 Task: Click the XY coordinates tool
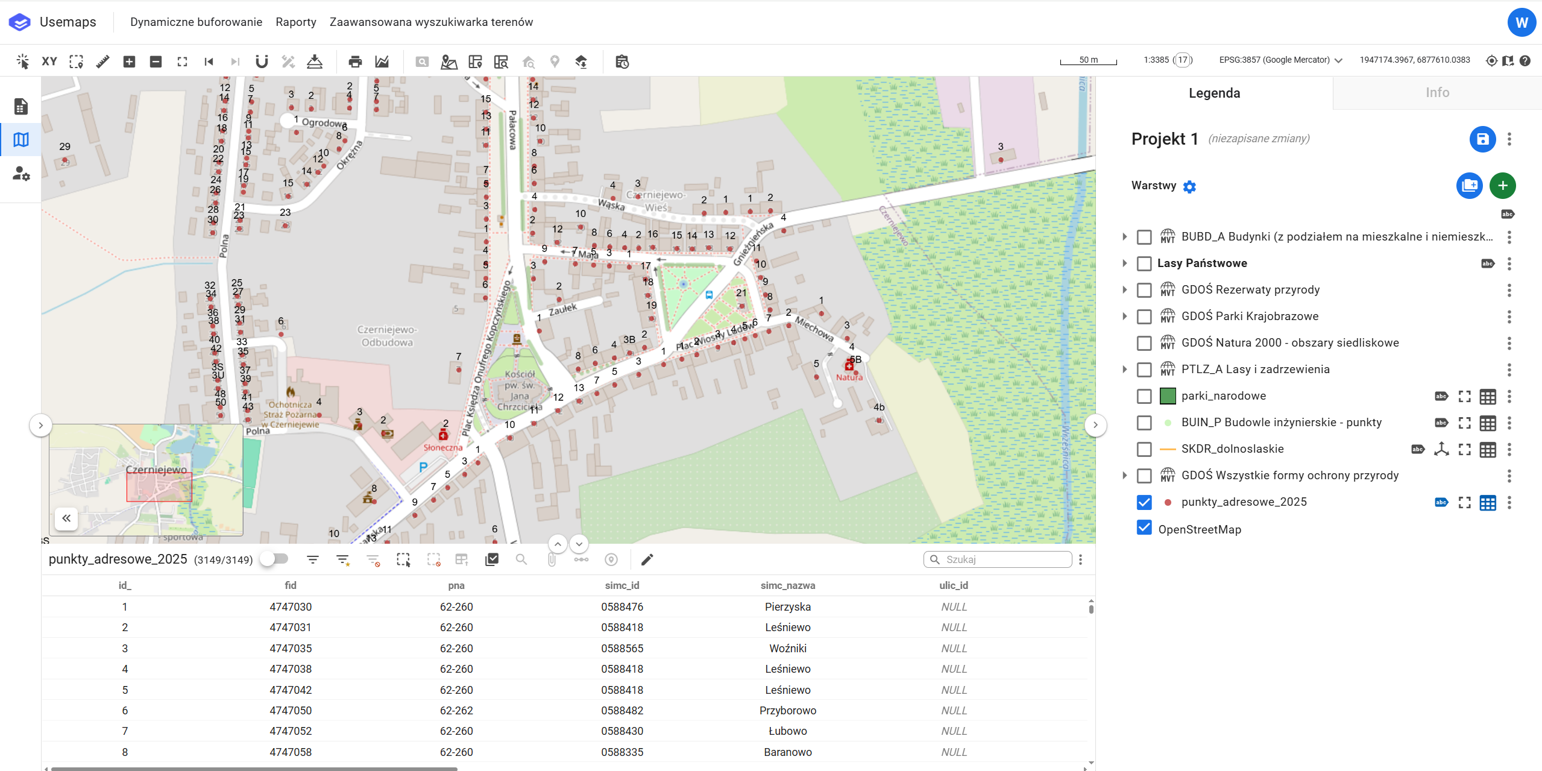[49, 61]
